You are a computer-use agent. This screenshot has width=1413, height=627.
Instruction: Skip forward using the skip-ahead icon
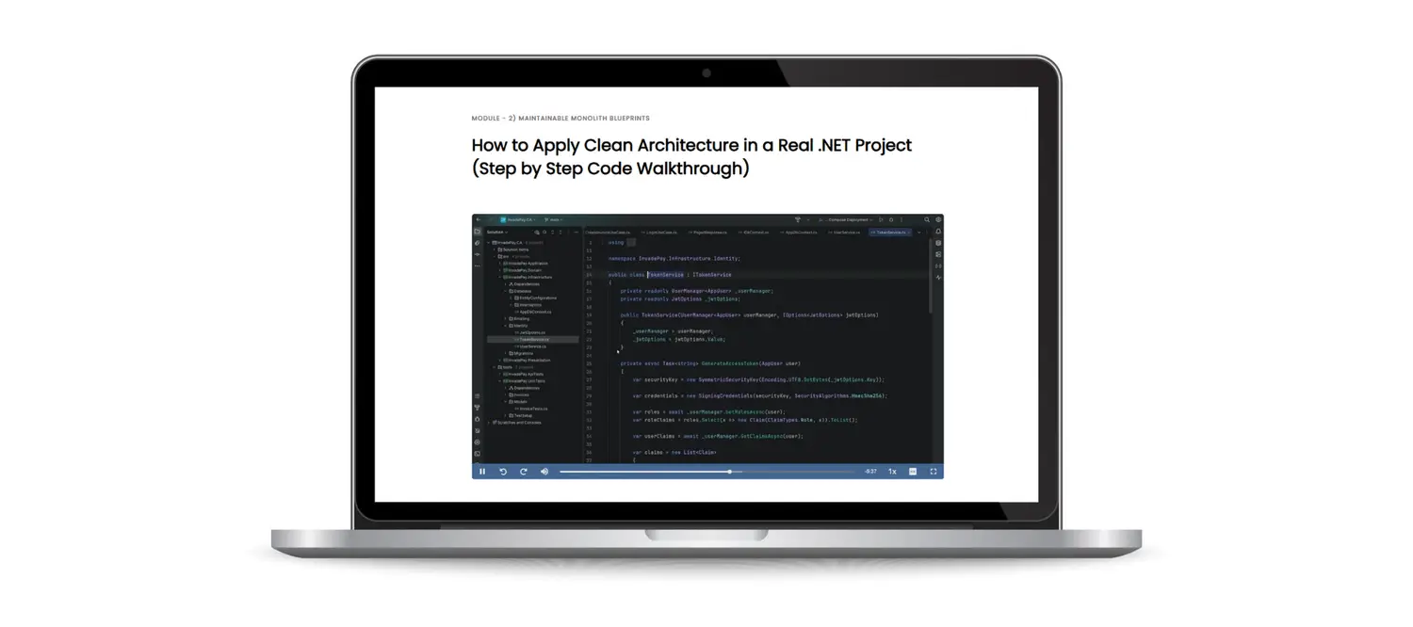point(524,472)
